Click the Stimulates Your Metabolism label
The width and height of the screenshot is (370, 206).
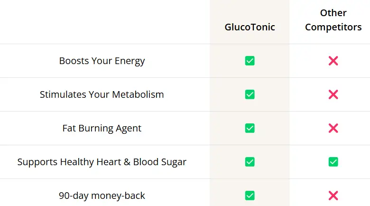(x=102, y=94)
